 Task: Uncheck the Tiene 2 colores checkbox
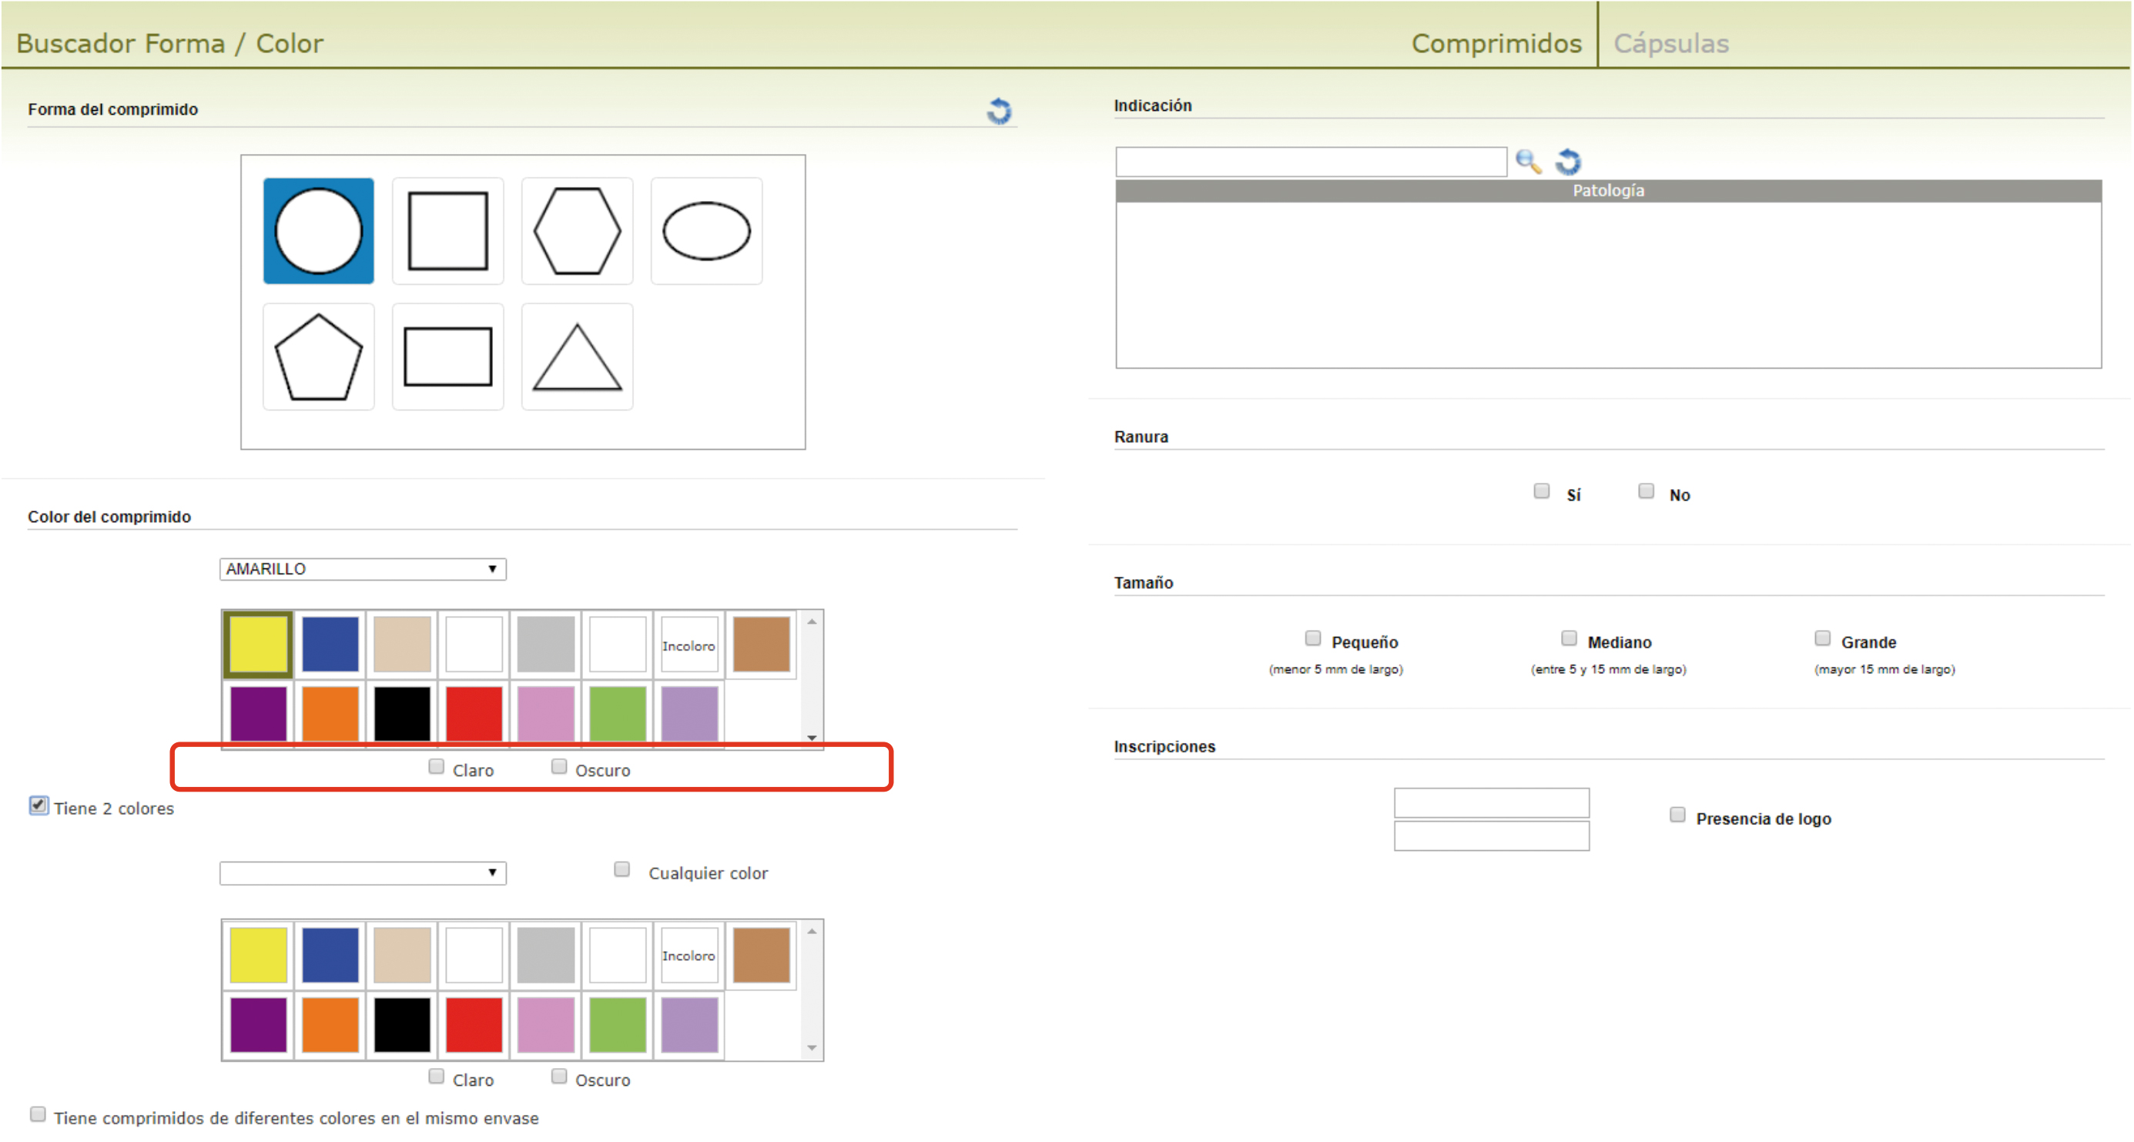(38, 805)
